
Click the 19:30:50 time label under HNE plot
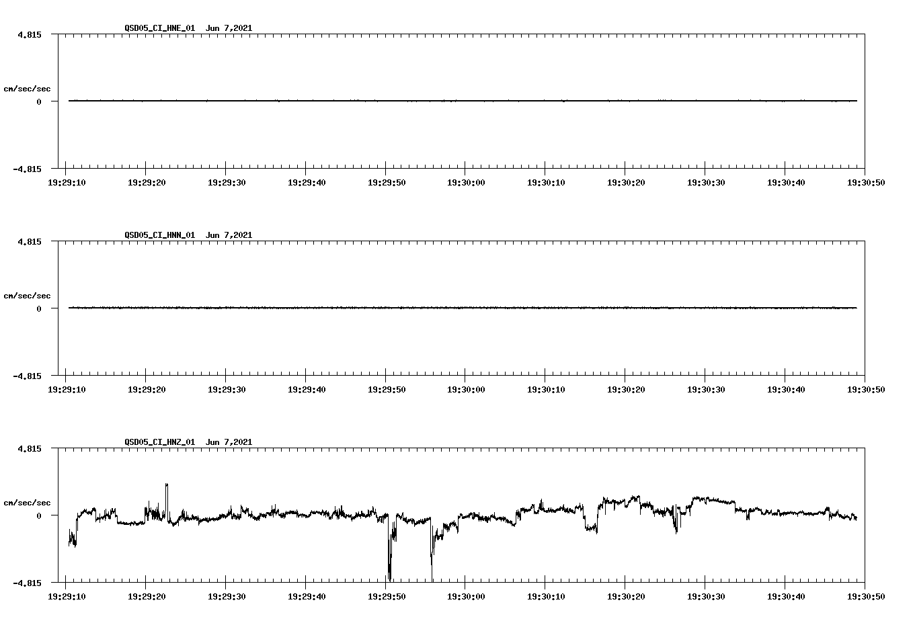click(865, 182)
